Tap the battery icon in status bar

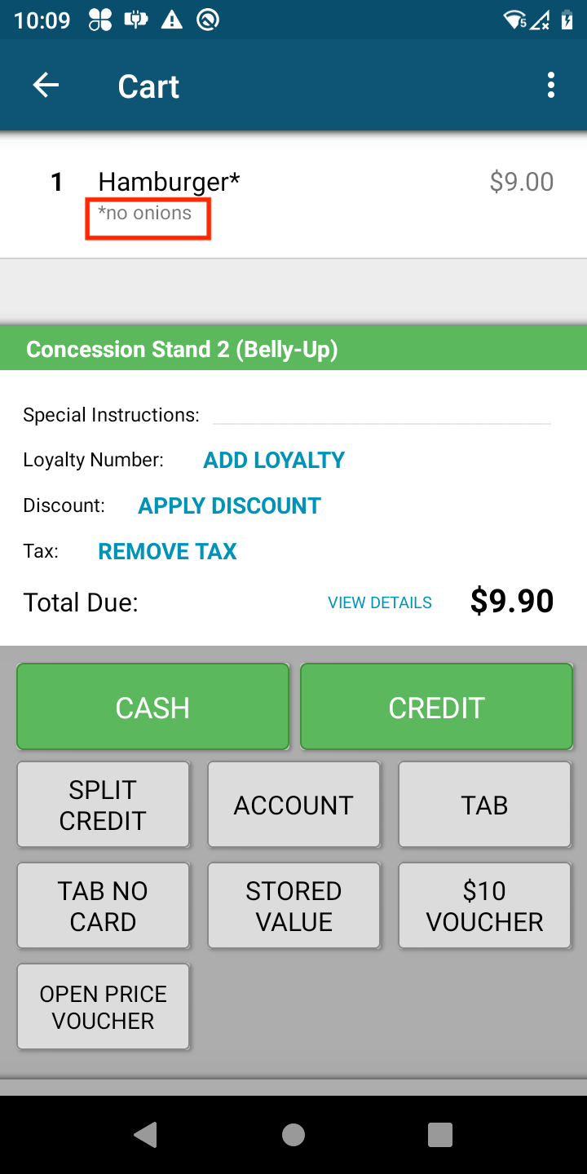point(567,20)
